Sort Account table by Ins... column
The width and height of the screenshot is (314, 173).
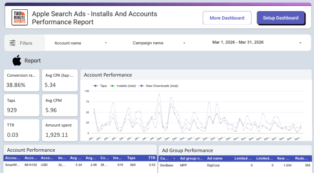click(x=117, y=158)
